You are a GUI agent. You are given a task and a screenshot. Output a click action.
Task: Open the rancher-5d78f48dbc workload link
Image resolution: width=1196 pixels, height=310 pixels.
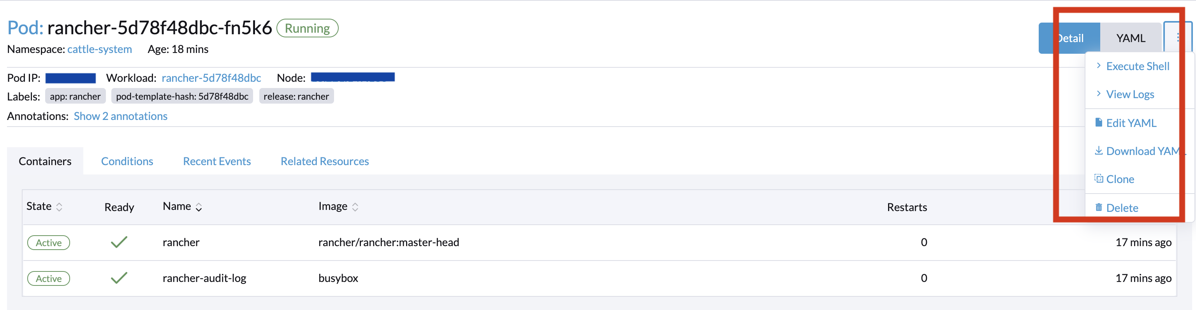(x=211, y=77)
